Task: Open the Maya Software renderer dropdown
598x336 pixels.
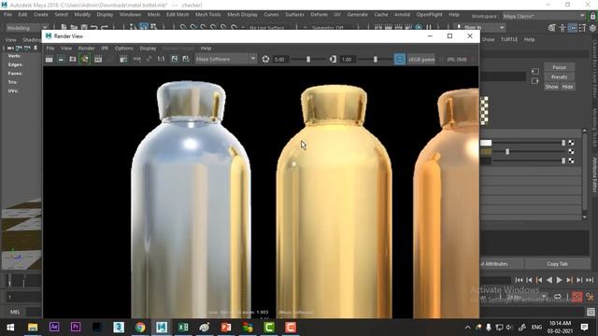Action: pos(225,59)
